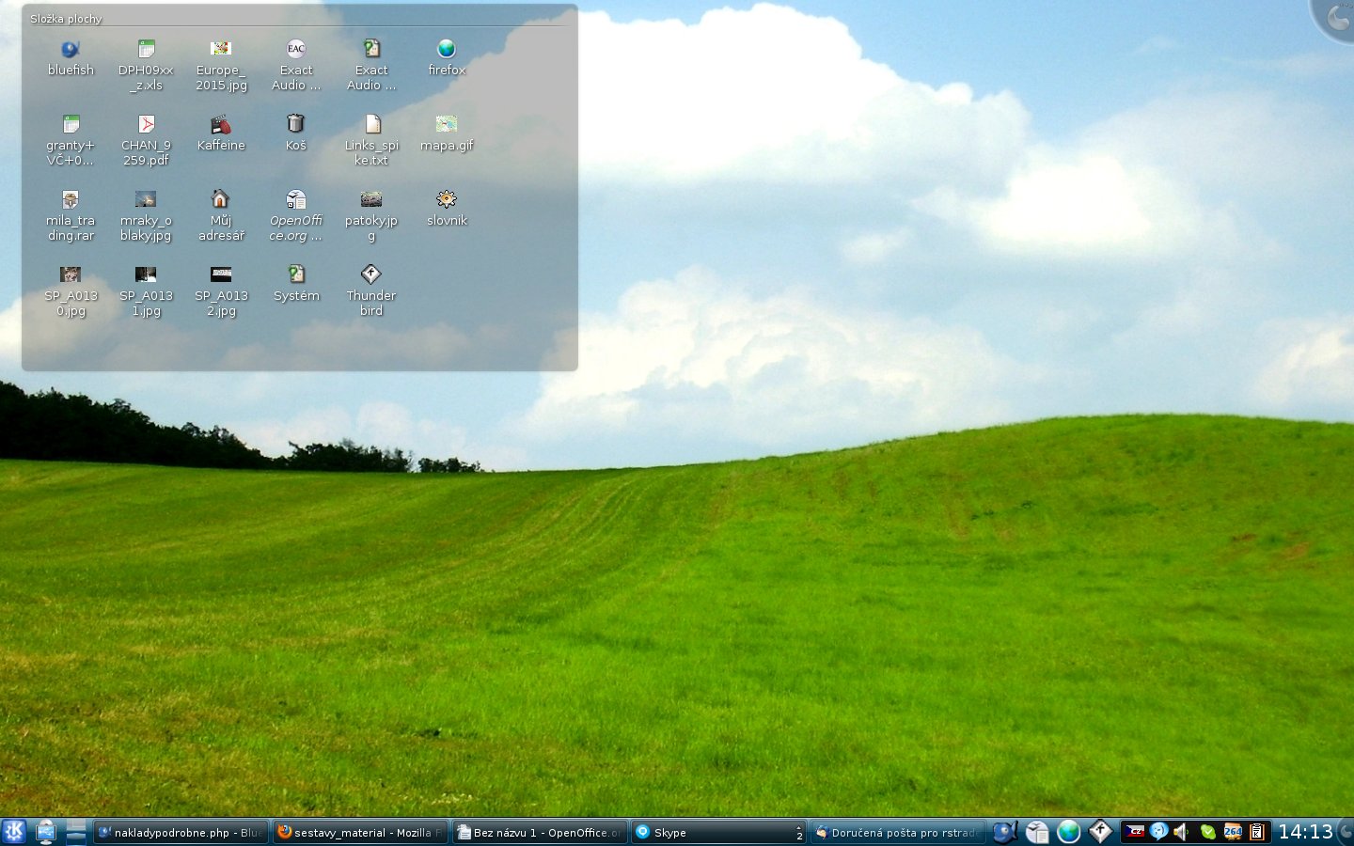Viewport: 1354px width, 846px height.
Task: Open the Klipper clipboard tray icon
Action: point(1257,832)
